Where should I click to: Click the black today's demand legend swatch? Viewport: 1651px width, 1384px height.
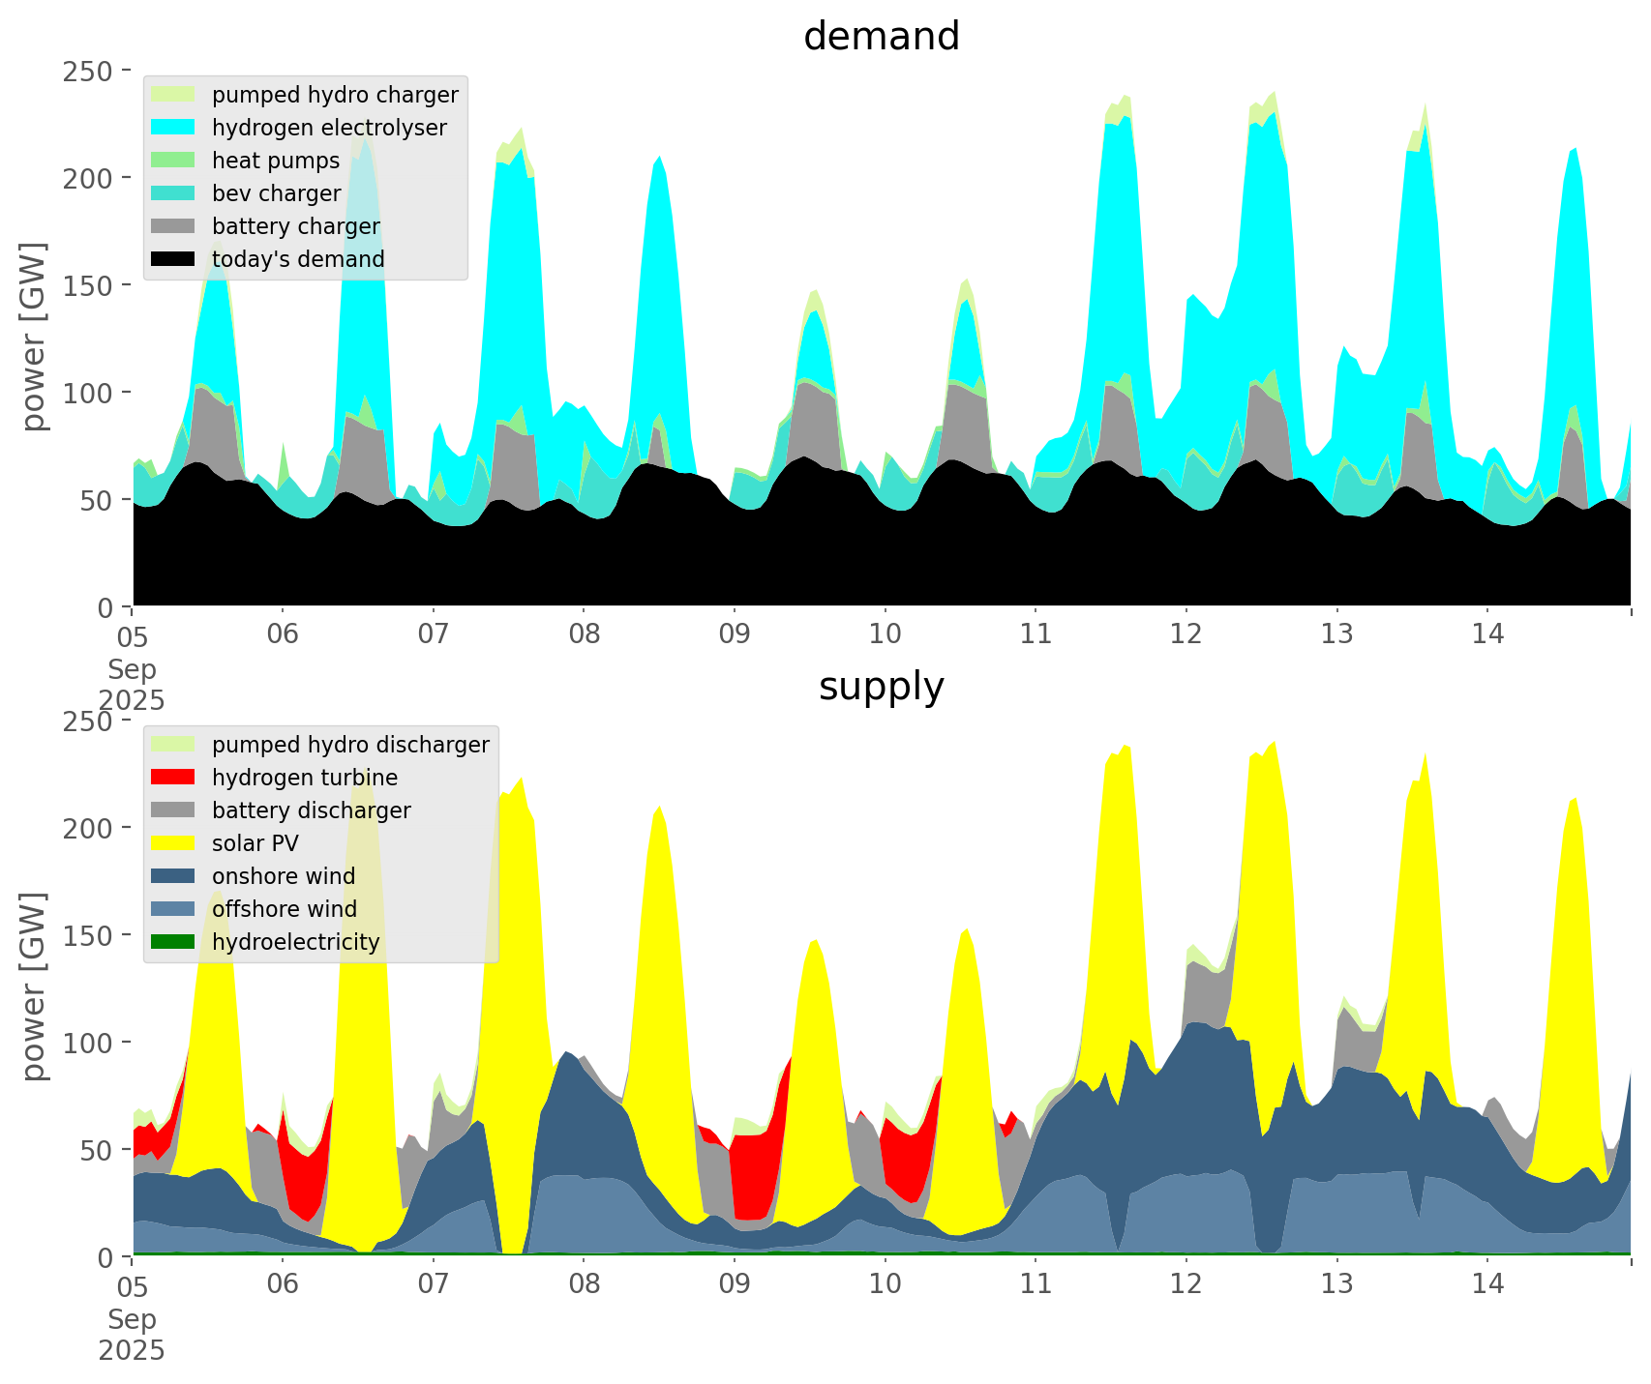pos(173,259)
